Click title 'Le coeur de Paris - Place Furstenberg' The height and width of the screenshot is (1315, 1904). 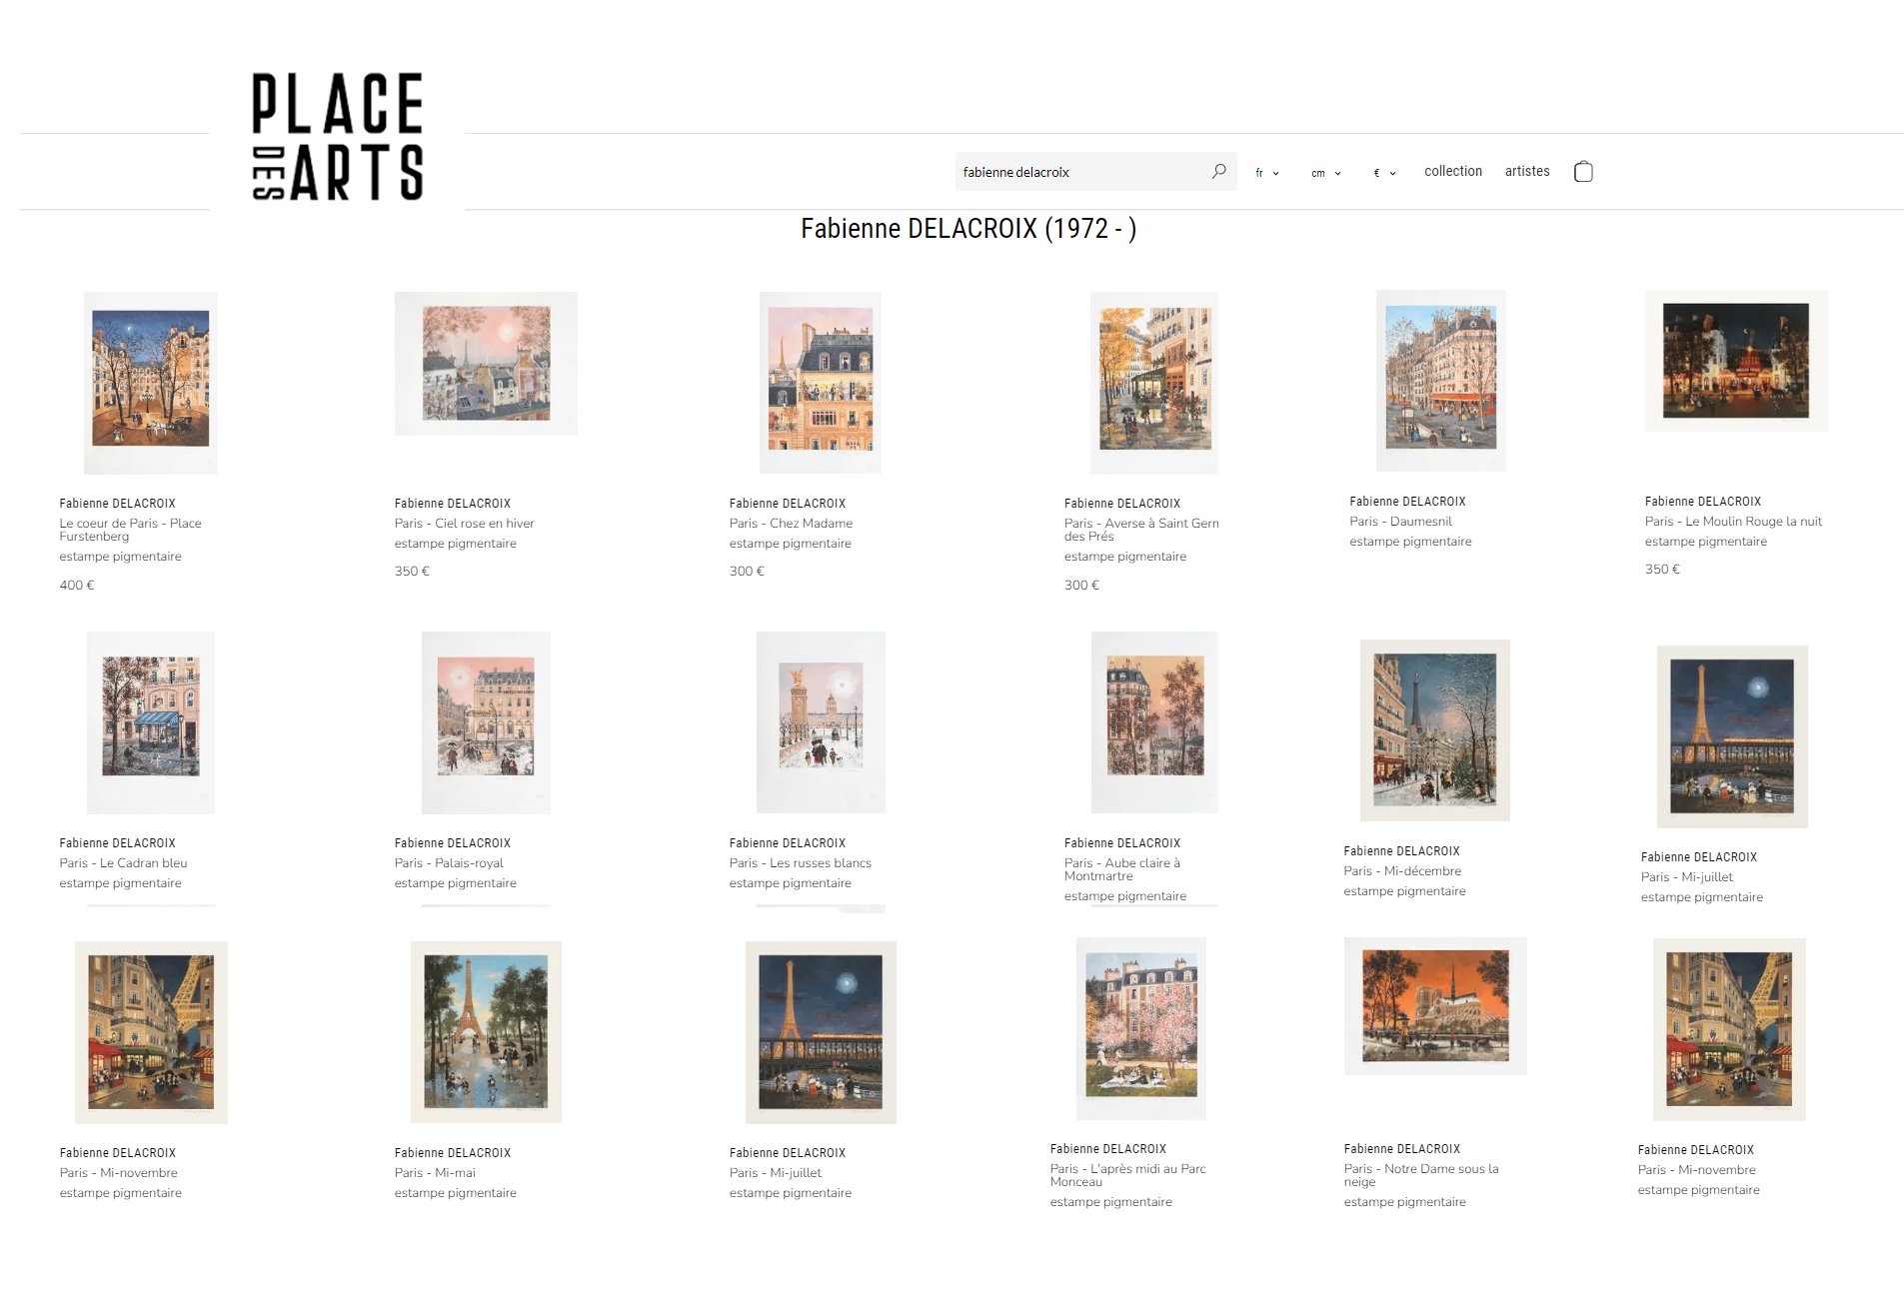click(x=130, y=530)
